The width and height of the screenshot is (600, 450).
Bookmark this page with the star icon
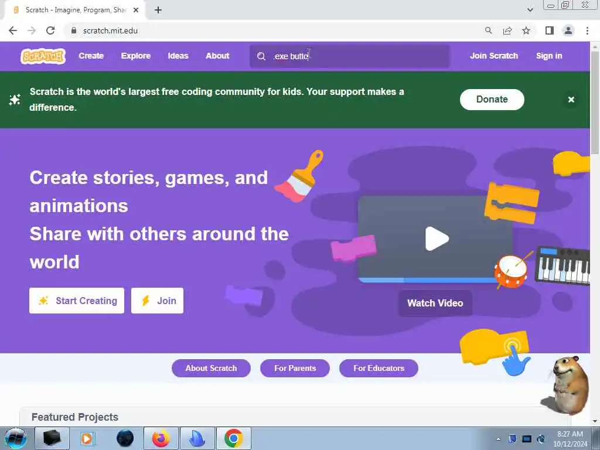click(526, 30)
